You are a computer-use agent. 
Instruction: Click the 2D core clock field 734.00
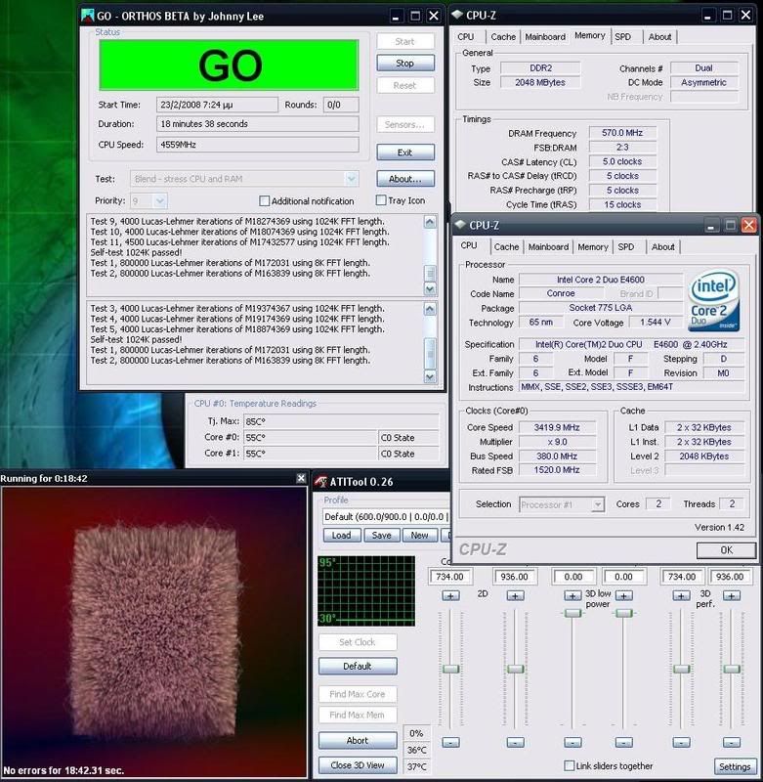click(449, 577)
